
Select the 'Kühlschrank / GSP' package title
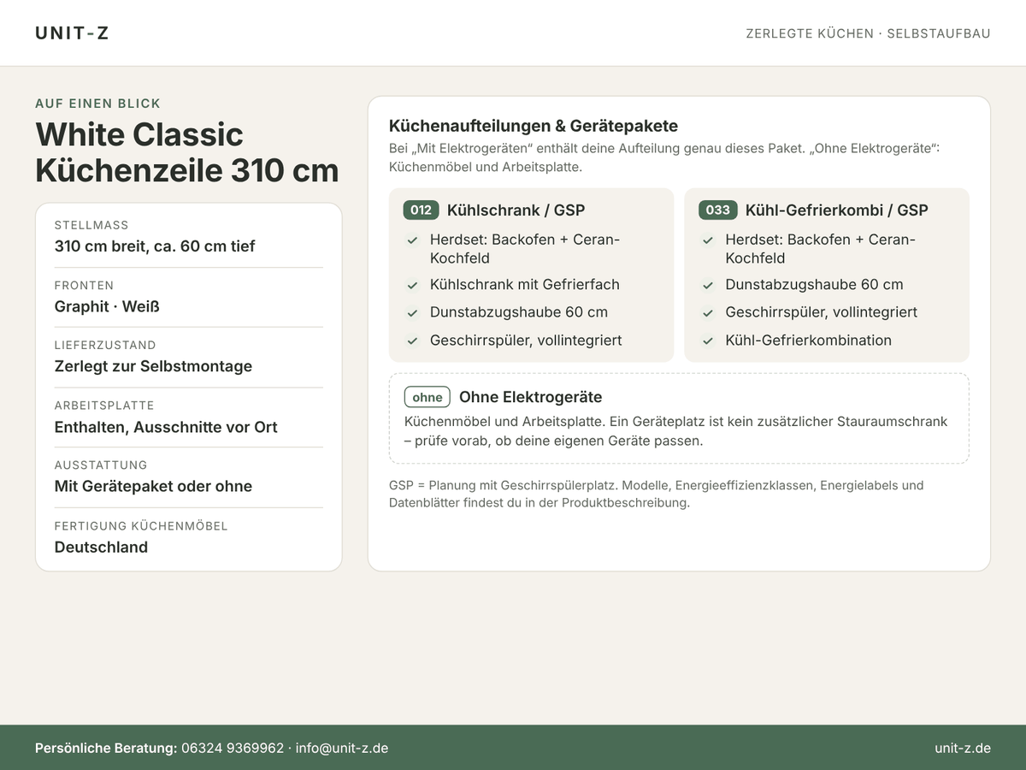(x=516, y=210)
